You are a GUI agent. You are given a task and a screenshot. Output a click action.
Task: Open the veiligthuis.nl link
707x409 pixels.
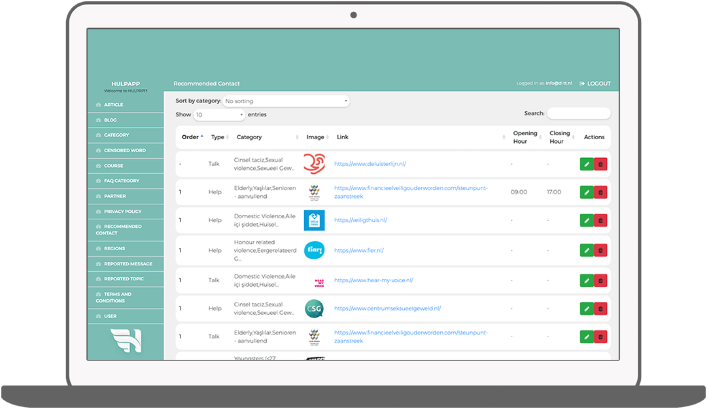coord(360,220)
